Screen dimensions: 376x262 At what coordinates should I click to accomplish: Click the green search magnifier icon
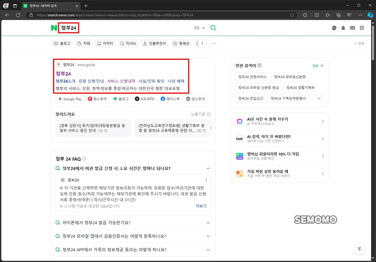pos(213,28)
